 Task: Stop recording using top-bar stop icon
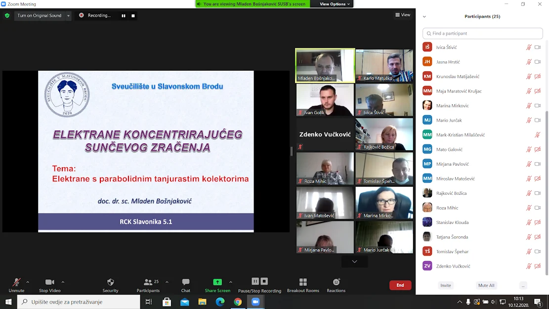coord(133,15)
